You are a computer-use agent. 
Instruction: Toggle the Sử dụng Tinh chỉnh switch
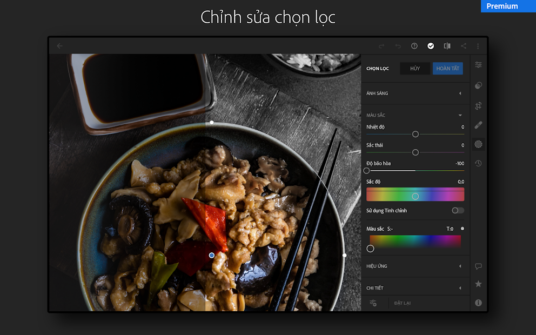pos(457,211)
